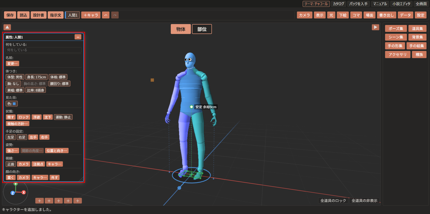Click the red X axis on the gizmo

point(24,192)
